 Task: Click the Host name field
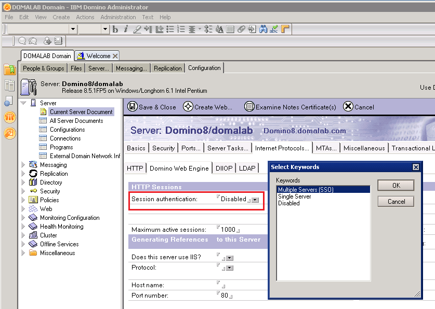point(221,285)
